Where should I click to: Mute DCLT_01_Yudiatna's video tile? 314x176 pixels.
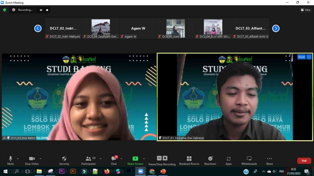pos(301,57)
